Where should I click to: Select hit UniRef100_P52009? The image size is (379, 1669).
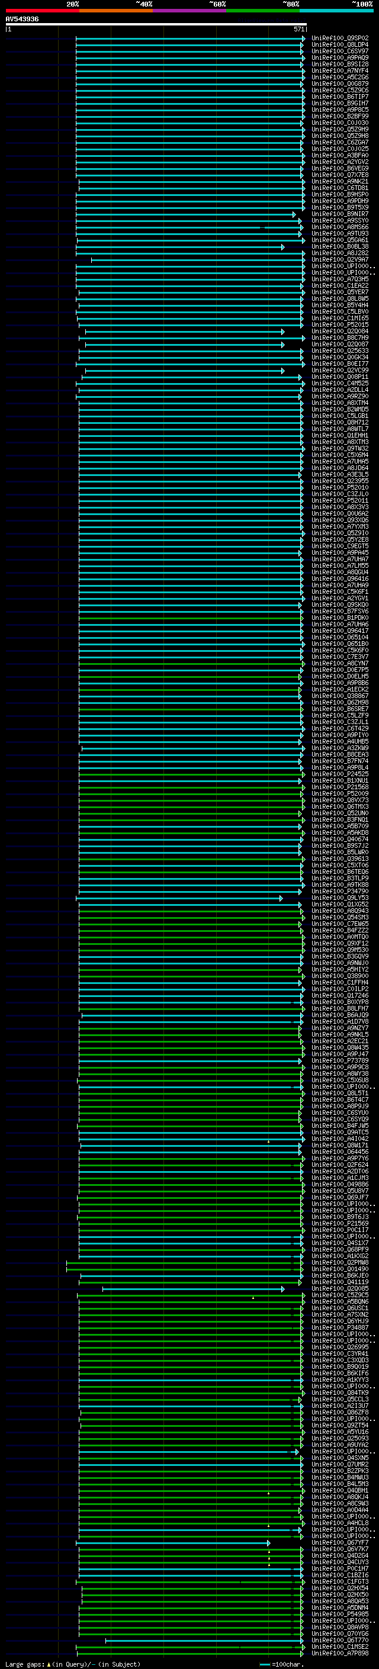tap(339, 793)
